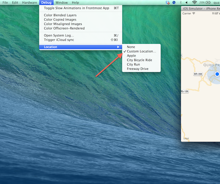
Task: Expand the Location submenu item
Action: click(81, 47)
